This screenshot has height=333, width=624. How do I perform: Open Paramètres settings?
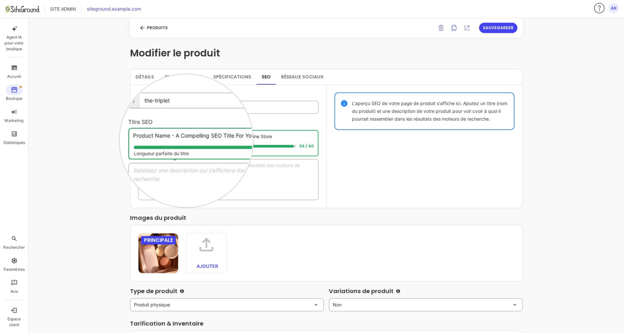pyautogui.click(x=14, y=264)
